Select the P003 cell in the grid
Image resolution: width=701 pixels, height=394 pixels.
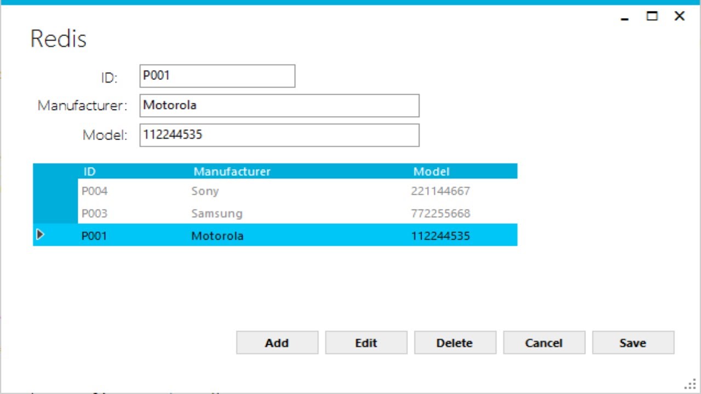133,213
